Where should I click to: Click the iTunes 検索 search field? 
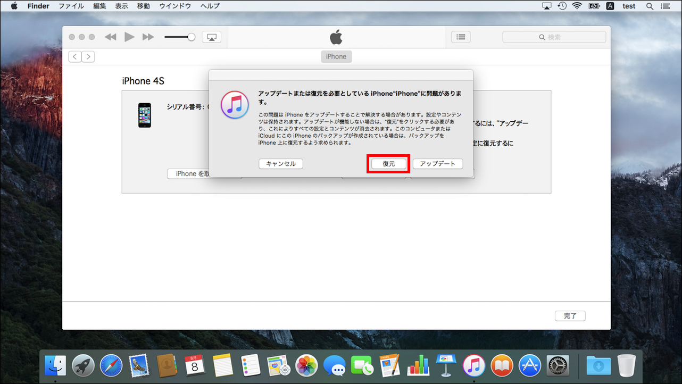[x=554, y=37]
